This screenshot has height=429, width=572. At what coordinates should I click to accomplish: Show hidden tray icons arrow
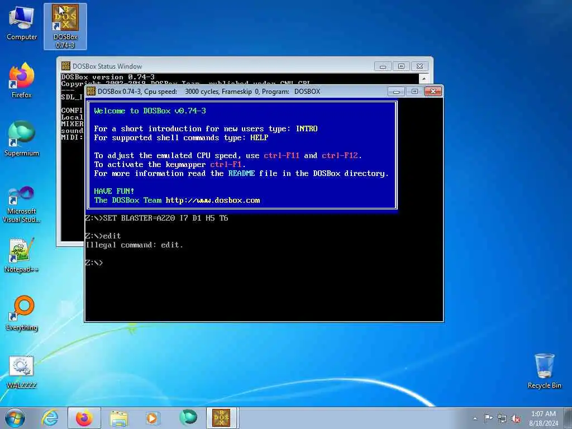point(475,418)
